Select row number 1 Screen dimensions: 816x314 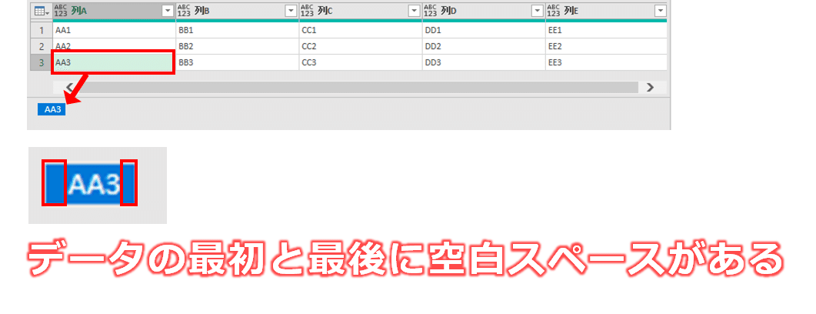tap(41, 30)
